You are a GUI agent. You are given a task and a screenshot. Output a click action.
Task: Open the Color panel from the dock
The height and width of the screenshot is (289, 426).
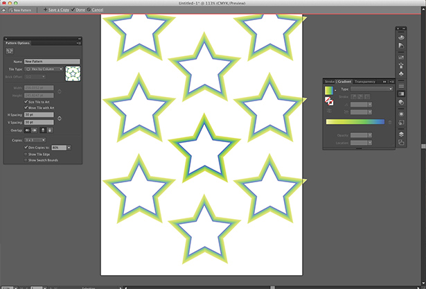[x=401, y=37]
